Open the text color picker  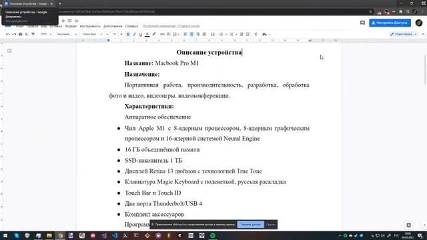[x=147, y=34]
